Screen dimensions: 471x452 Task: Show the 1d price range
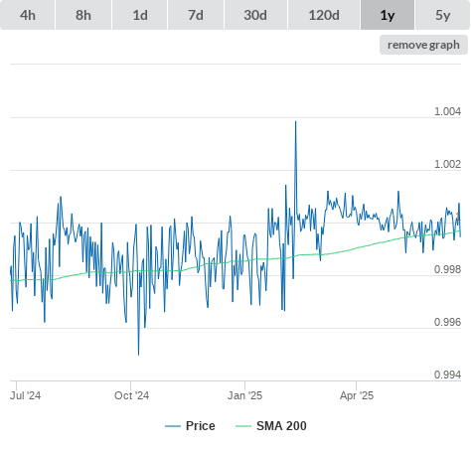coord(140,15)
